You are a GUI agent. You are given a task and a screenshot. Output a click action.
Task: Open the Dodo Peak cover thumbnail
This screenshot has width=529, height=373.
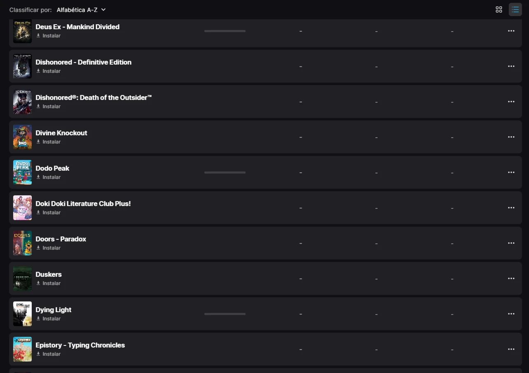pos(22,172)
